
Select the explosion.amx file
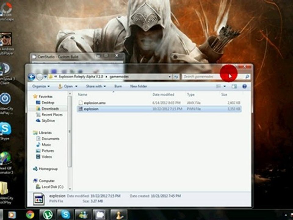(x=159, y=103)
